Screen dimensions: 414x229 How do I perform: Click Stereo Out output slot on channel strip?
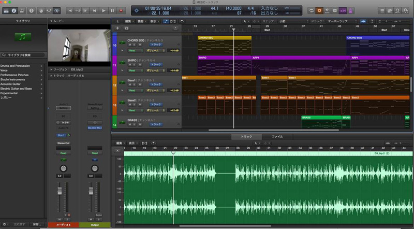pos(63,143)
